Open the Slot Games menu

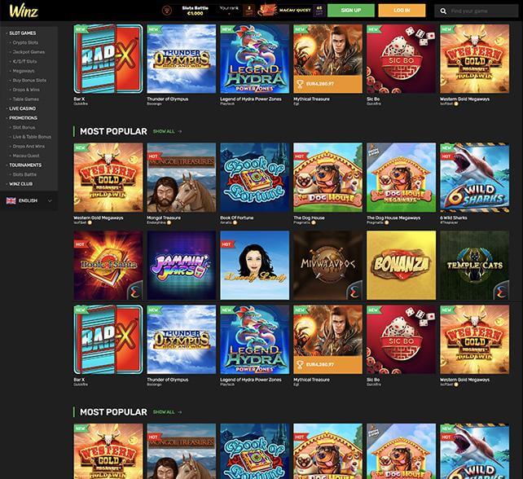tap(22, 33)
